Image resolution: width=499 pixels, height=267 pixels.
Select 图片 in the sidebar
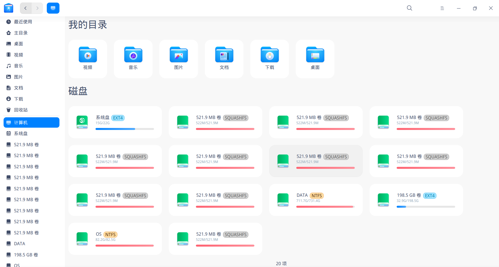tap(31, 77)
